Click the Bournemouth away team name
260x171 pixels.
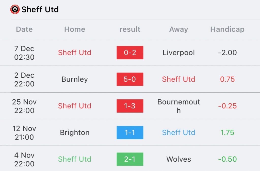178,106
